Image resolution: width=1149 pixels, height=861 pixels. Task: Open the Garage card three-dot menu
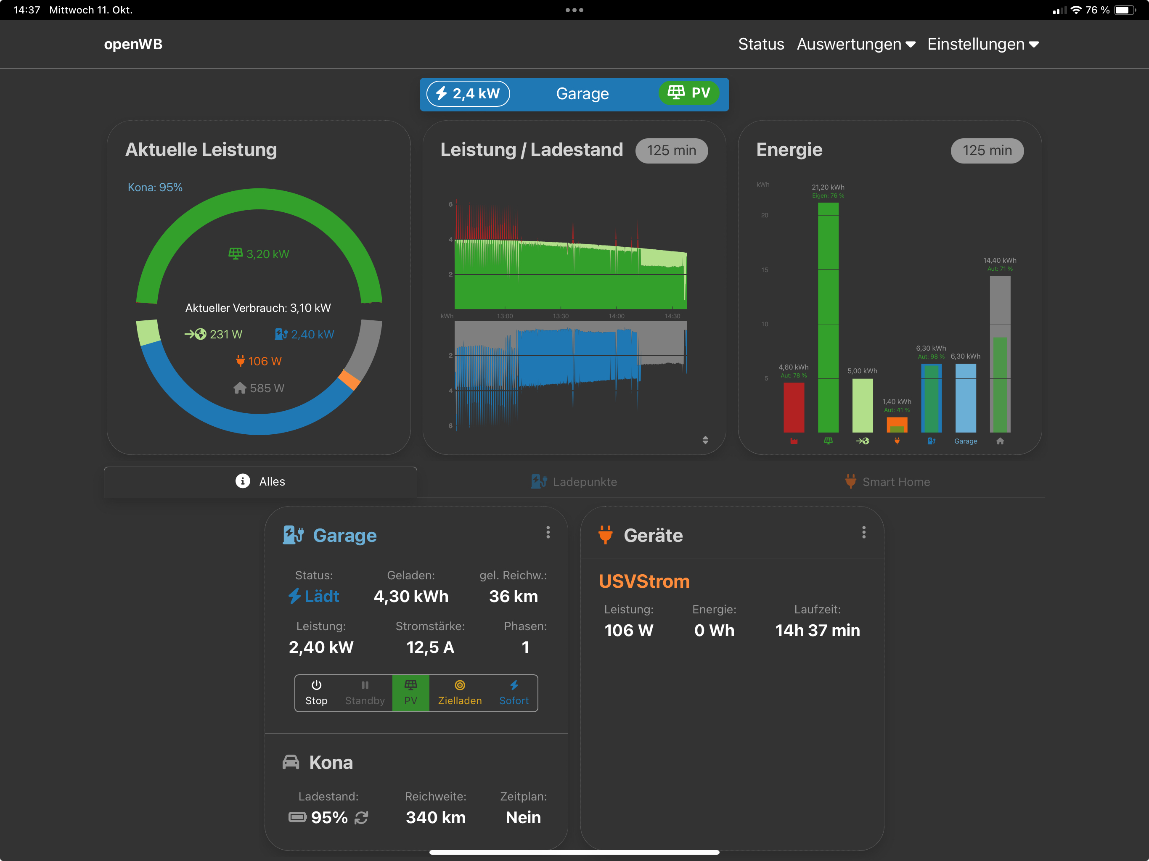[x=548, y=532]
